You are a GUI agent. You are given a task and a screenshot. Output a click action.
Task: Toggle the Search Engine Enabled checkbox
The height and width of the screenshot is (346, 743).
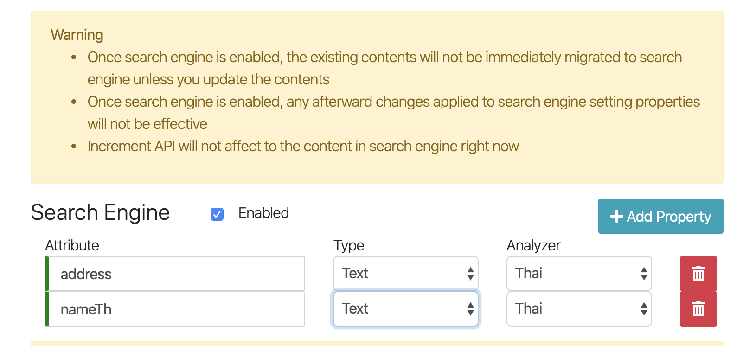pos(217,214)
